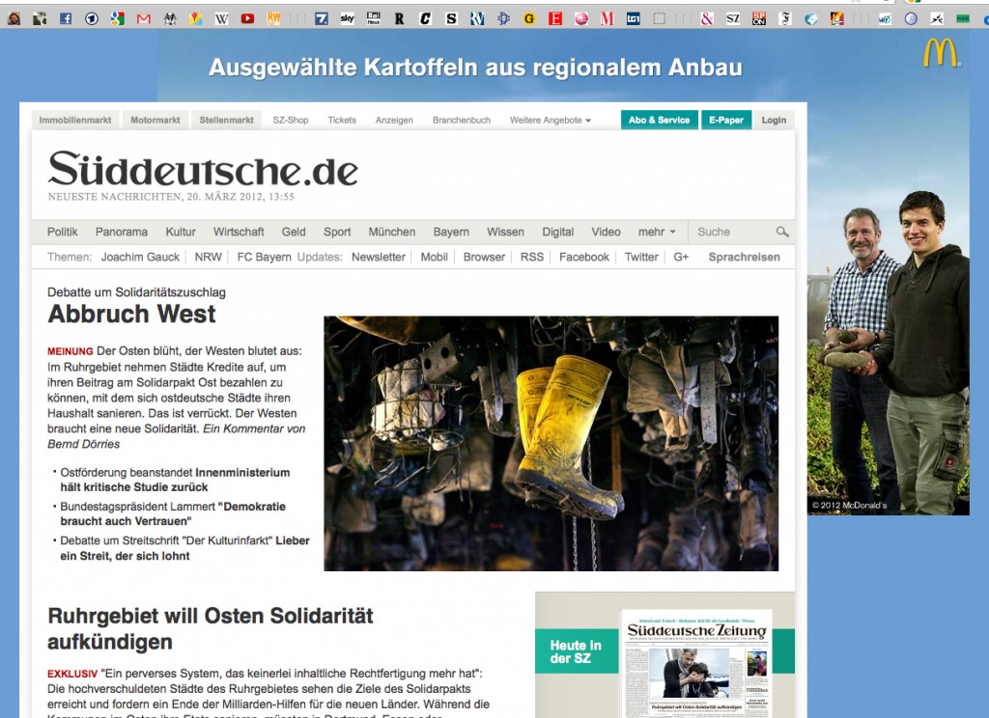Click the E-Paper button

click(x=726, y=120)
